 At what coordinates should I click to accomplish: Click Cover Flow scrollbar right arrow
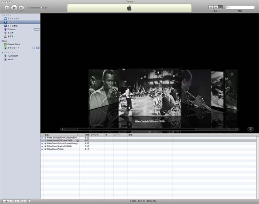pyautogui.click(x=238, y=129)
